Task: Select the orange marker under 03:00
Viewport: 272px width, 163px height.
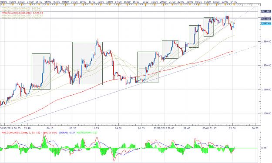Action: click(x=21, y=5)
